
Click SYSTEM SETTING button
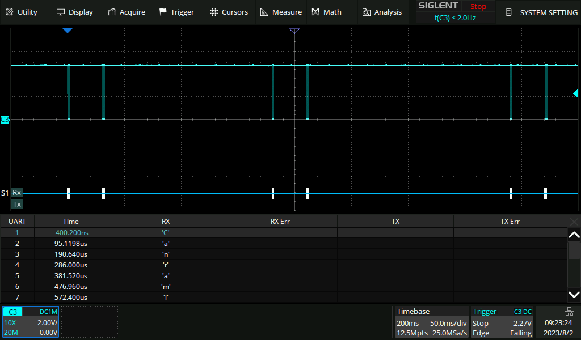point(541,12)
